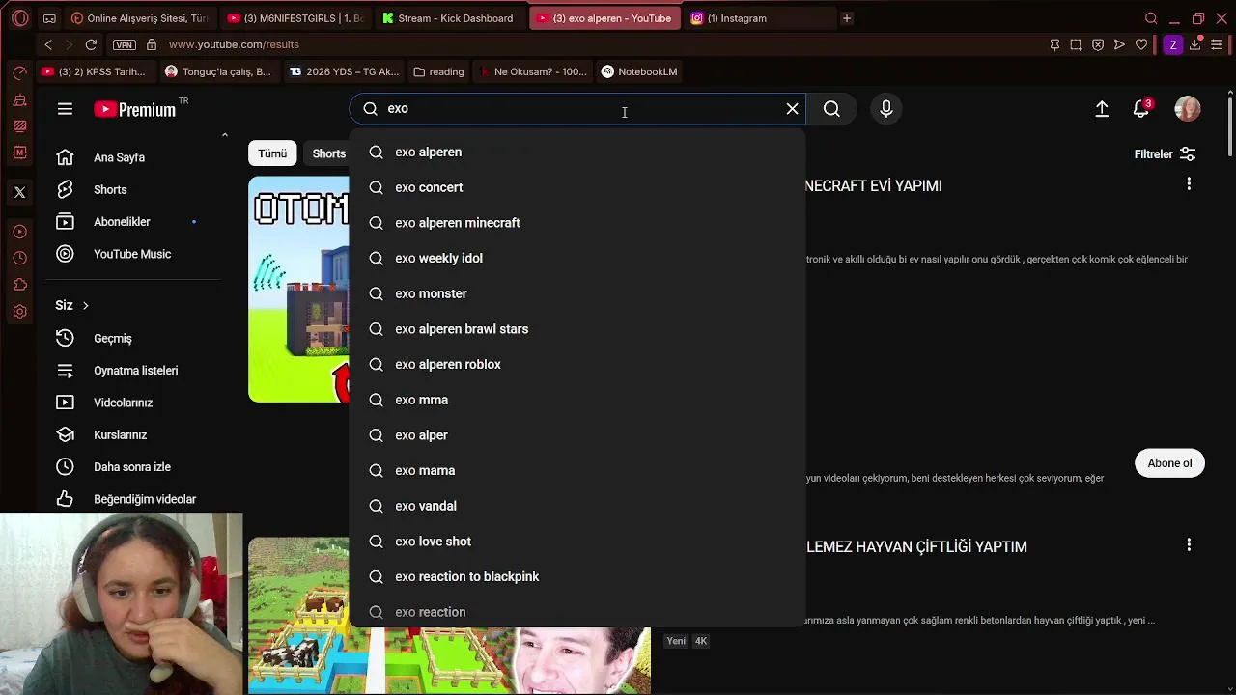
Task: Open the Create upload icon
Action: tap(1102, 109)
